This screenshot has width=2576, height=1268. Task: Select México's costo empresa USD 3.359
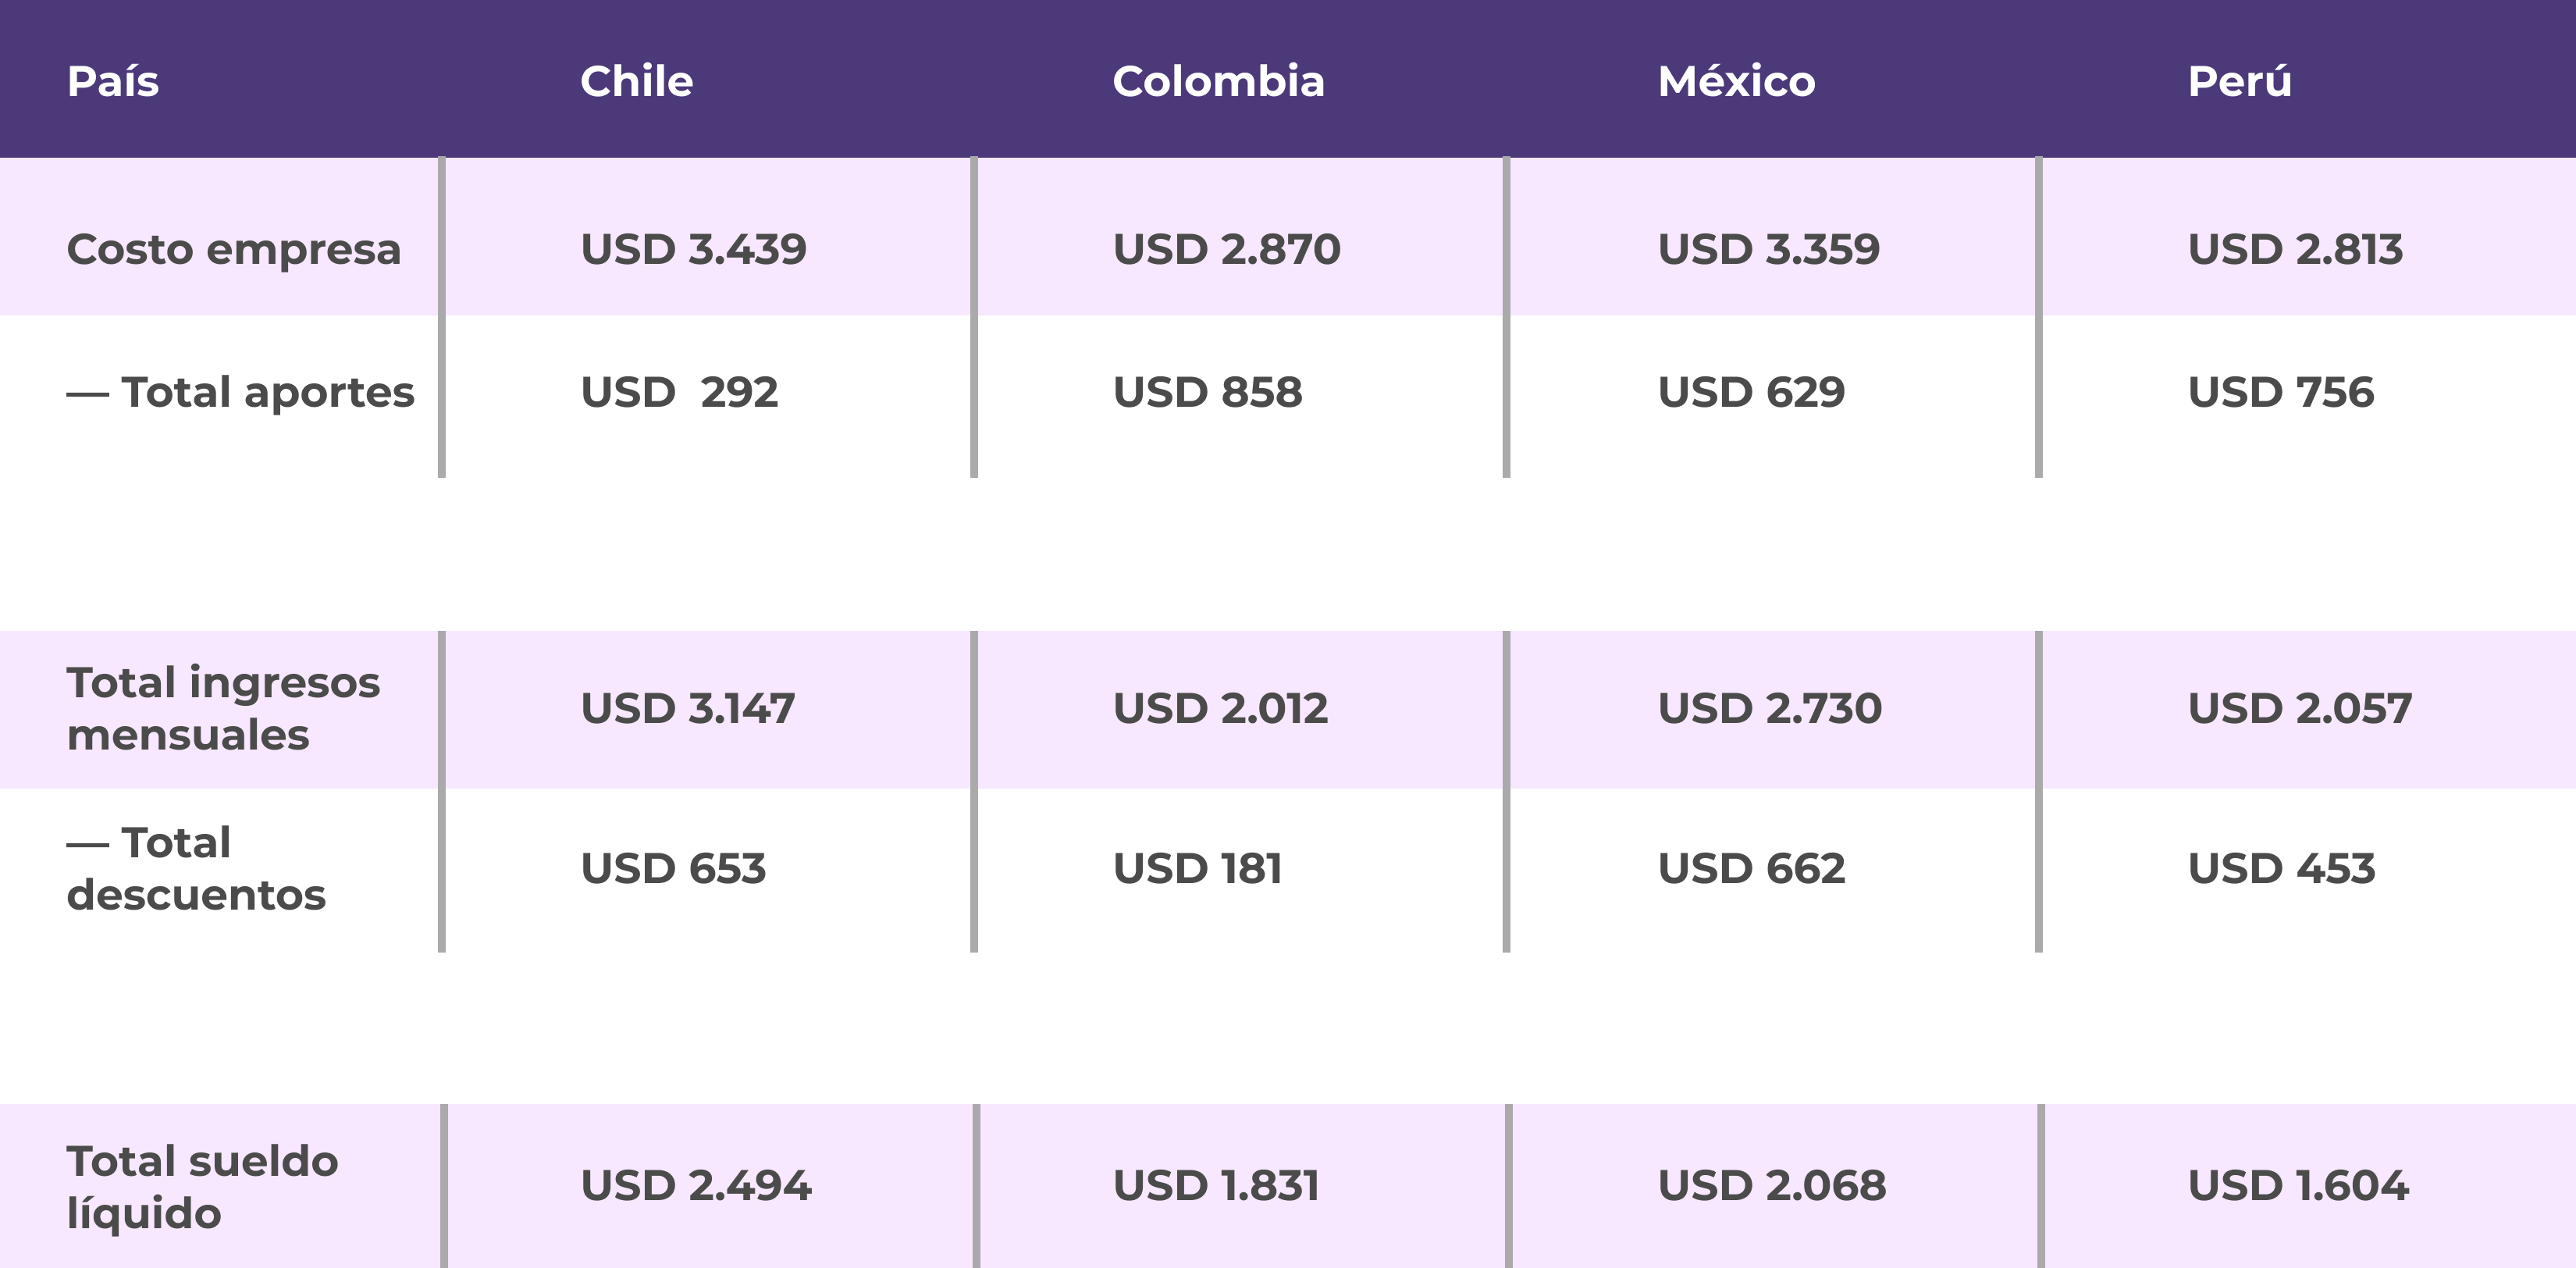pos(1768,249)
